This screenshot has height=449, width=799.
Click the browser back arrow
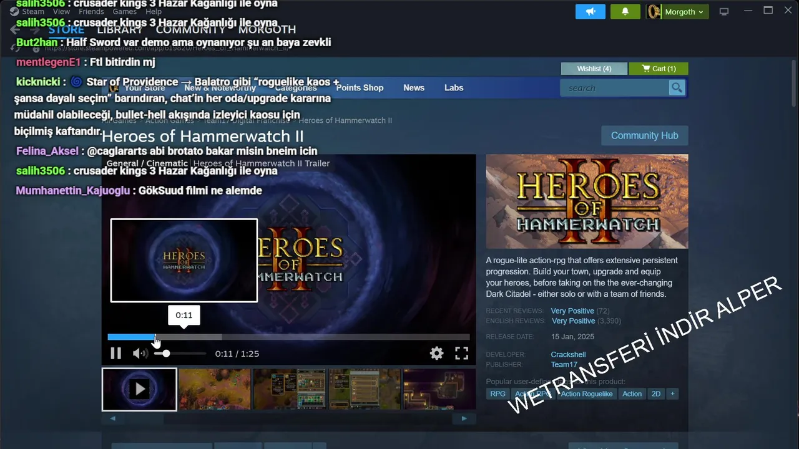(x=15, y=29)
